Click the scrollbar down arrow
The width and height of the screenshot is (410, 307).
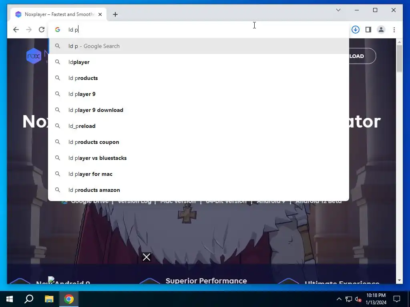pos(399,280)
